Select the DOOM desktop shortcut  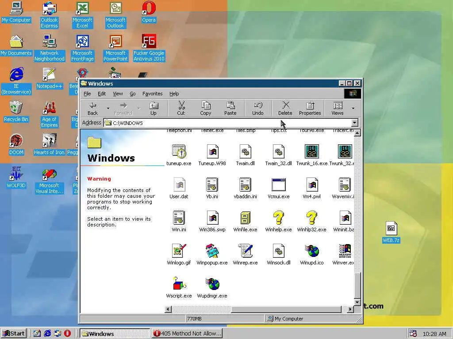16,145
